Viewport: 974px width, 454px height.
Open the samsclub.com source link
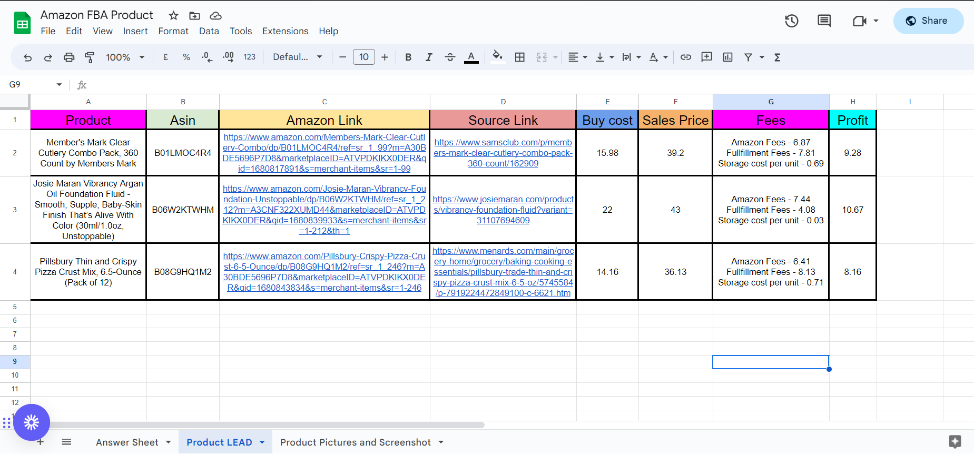(503, 153)
